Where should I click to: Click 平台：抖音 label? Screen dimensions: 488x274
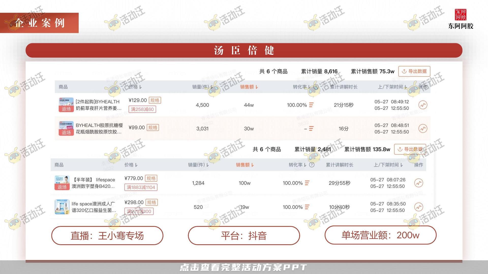pos(244,236)
